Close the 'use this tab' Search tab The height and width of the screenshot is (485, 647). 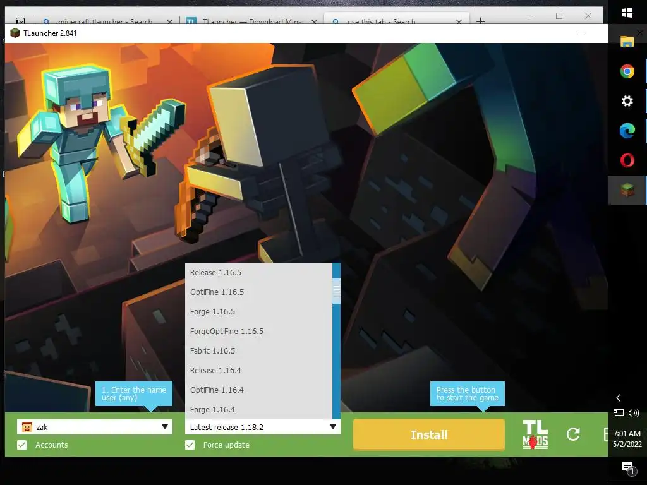[459, 21]
